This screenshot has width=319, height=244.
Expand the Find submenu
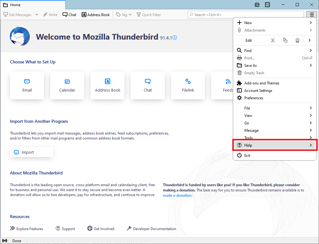coord(274,50)
